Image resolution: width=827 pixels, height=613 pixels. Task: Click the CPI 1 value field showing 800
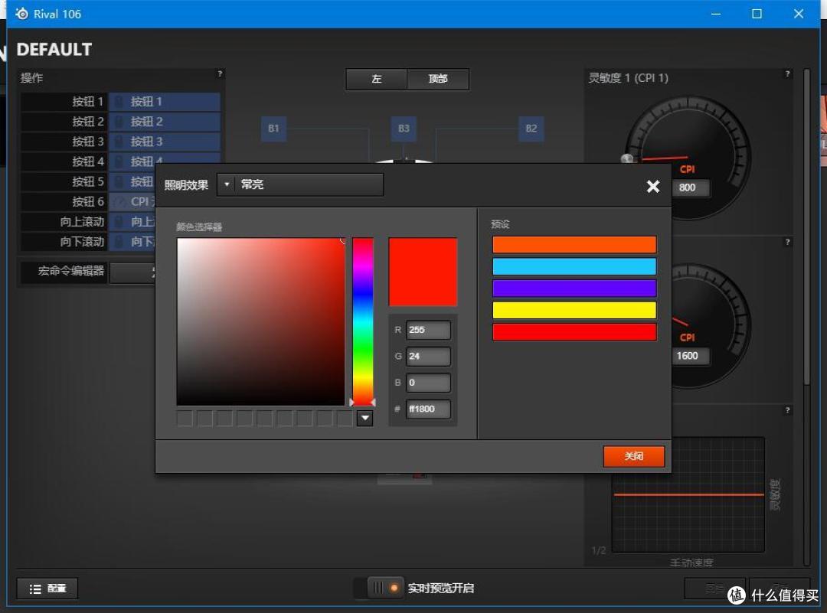click(687, 187)
